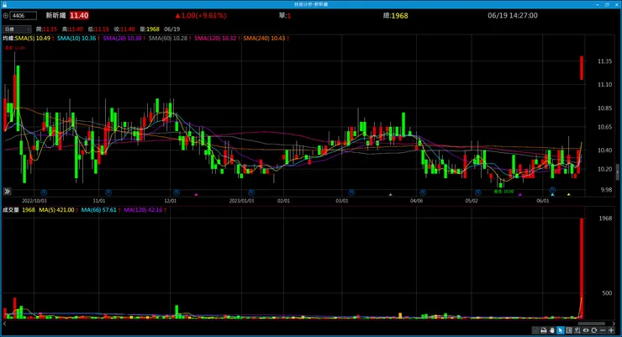
Task: Expand the double-chevron panel button
Action: pos(7,192)
